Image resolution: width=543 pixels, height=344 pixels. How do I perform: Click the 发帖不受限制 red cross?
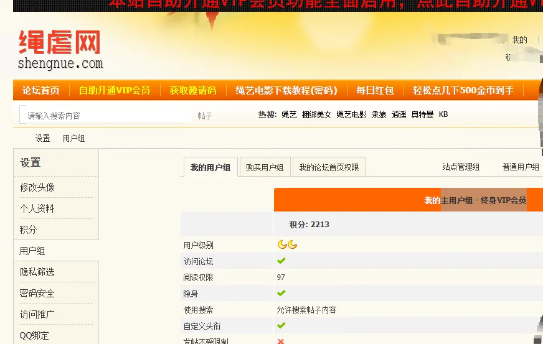(x=281, y=342)
